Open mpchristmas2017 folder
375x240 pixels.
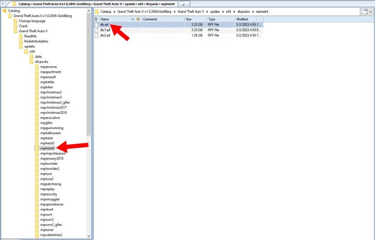coord(53,107)
